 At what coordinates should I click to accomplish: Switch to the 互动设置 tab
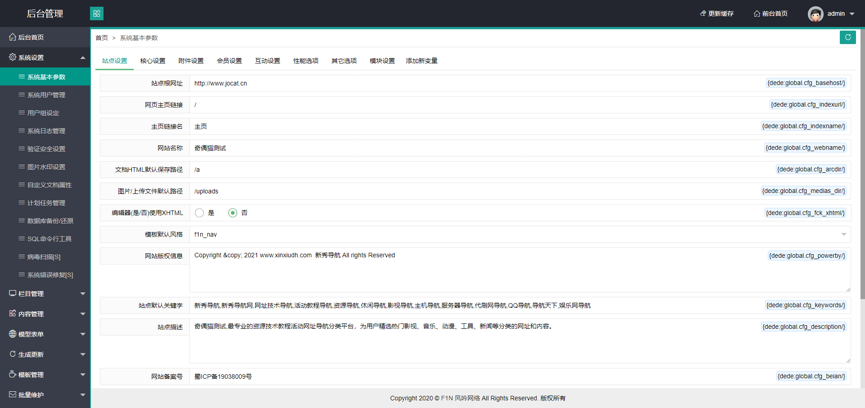pyautogui.click(x=268, y=61)
